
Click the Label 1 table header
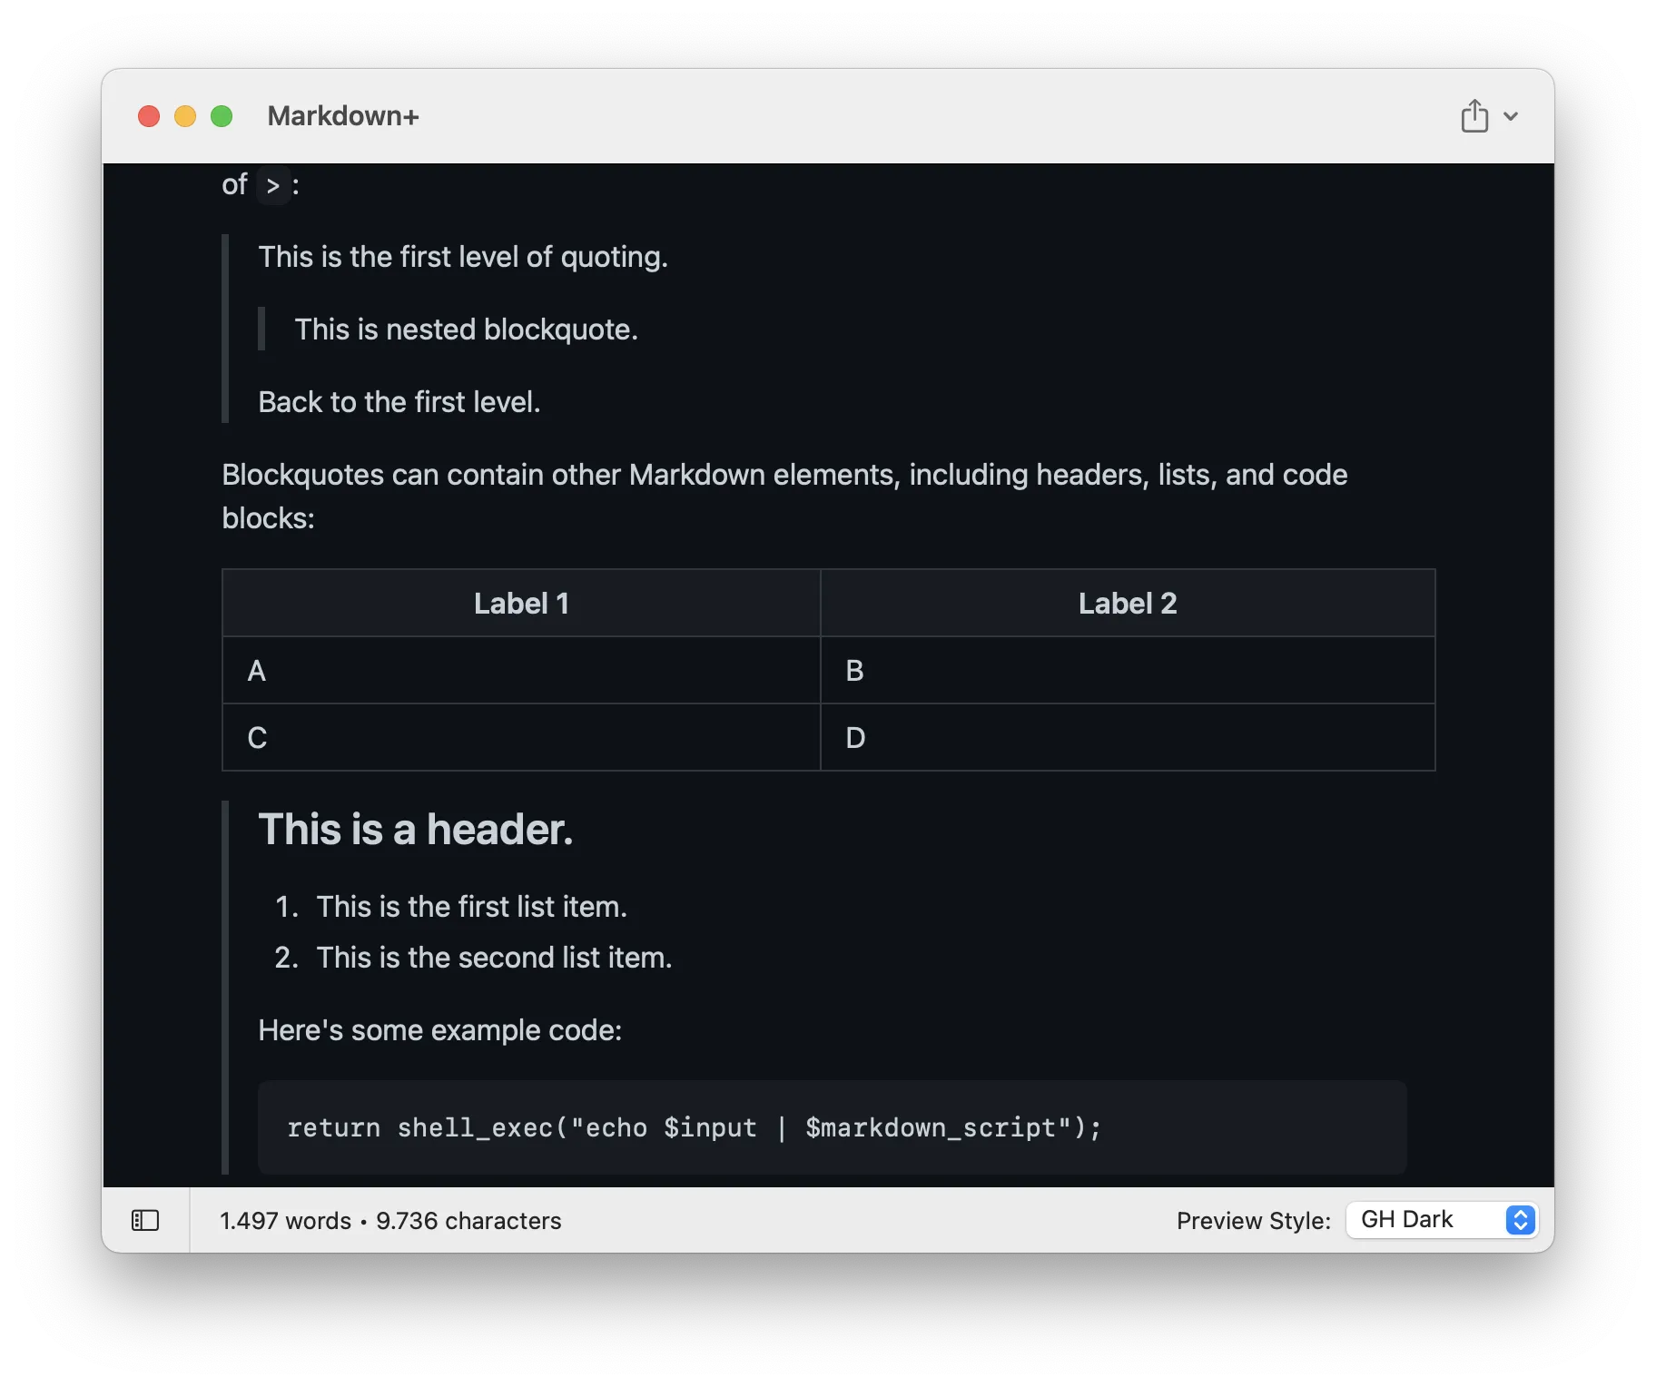521,604
